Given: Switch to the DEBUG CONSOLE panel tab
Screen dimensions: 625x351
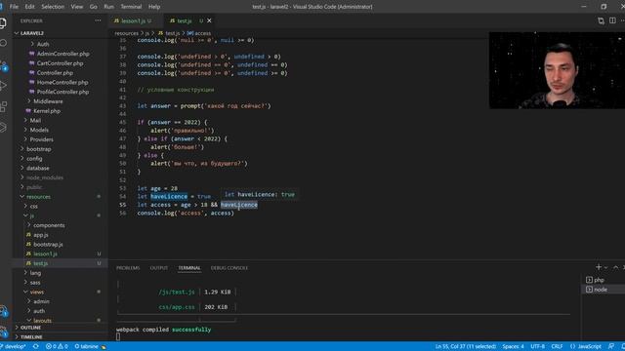Looking at the screenshot, I should (x=229, y=268).
